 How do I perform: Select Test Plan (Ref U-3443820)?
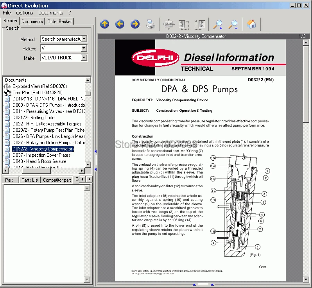[38, 93]
